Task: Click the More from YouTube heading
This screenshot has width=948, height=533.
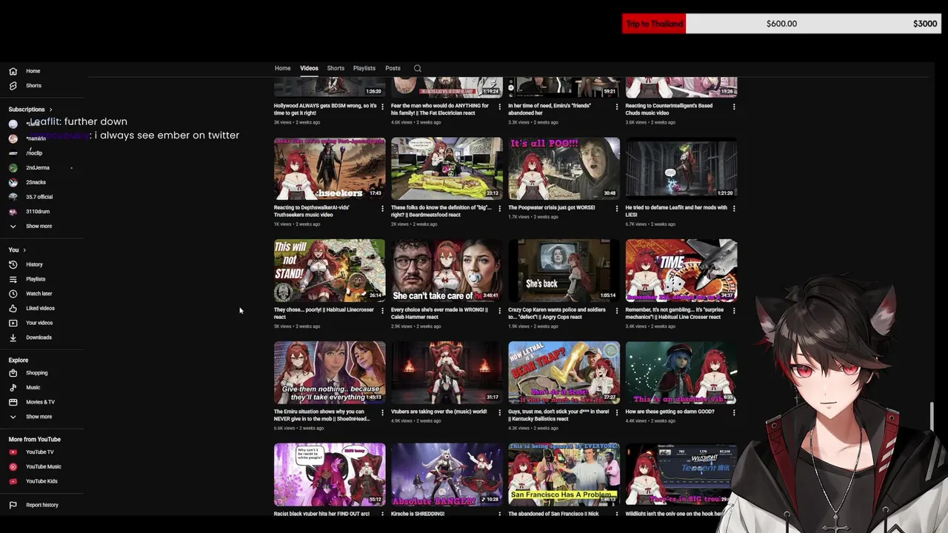Action: [35, 439]
